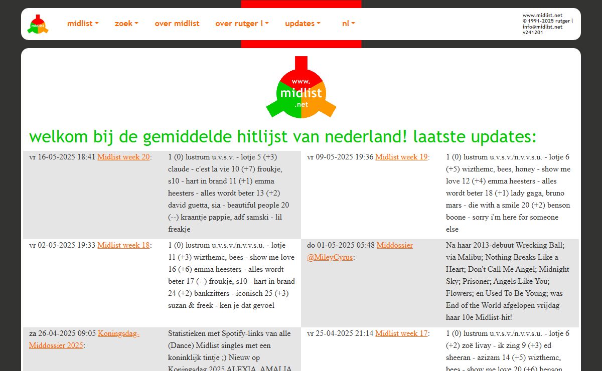Click the date vr 02-05-2025 19:33
This screenshot has width=602, height=371.
[62, 245]
